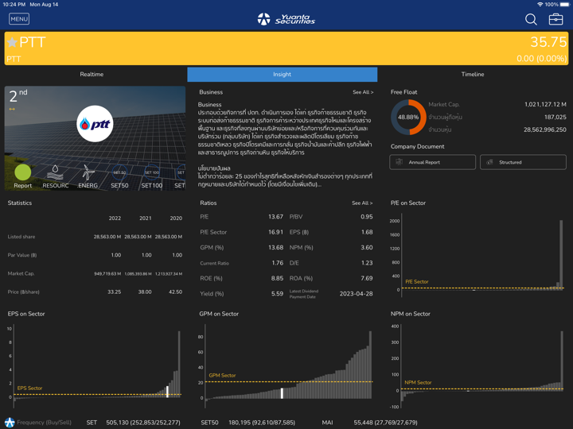The width and height of the screenshot is (573, 429).
Task: Expand Ratios section with See All
Action: [363, 203]
